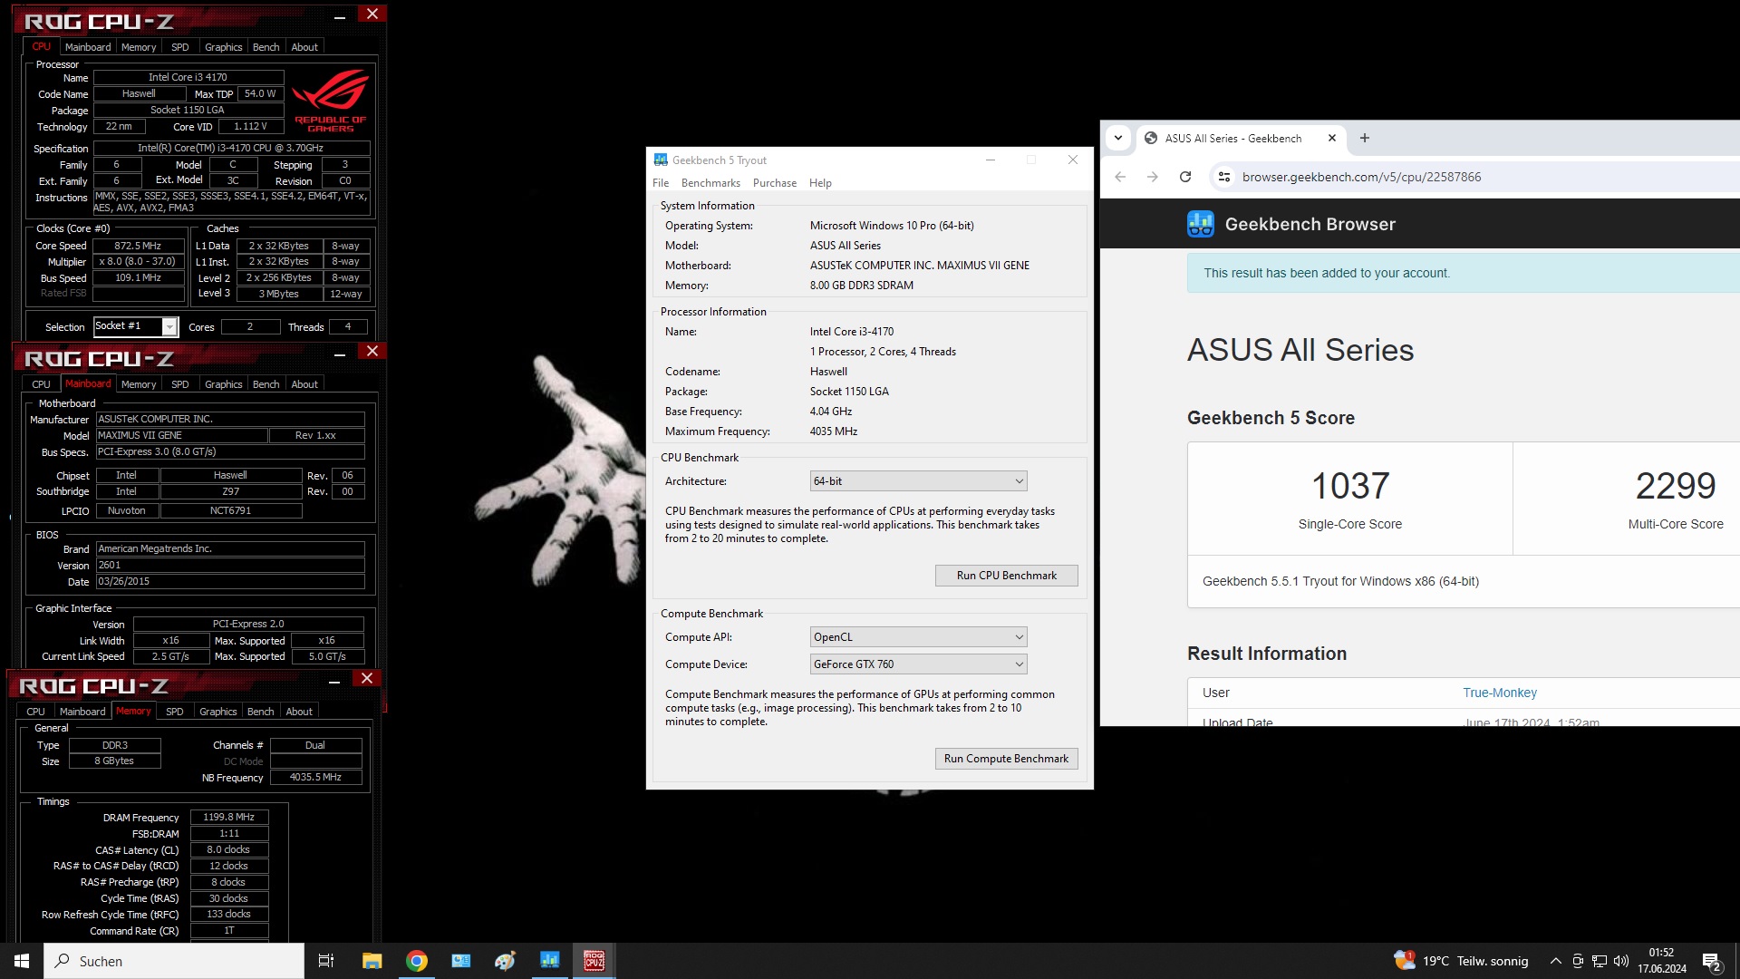Open Bench tab in top CPU-Z window
This screenshot has height=979, width=1740.
[x=266, y=47]
